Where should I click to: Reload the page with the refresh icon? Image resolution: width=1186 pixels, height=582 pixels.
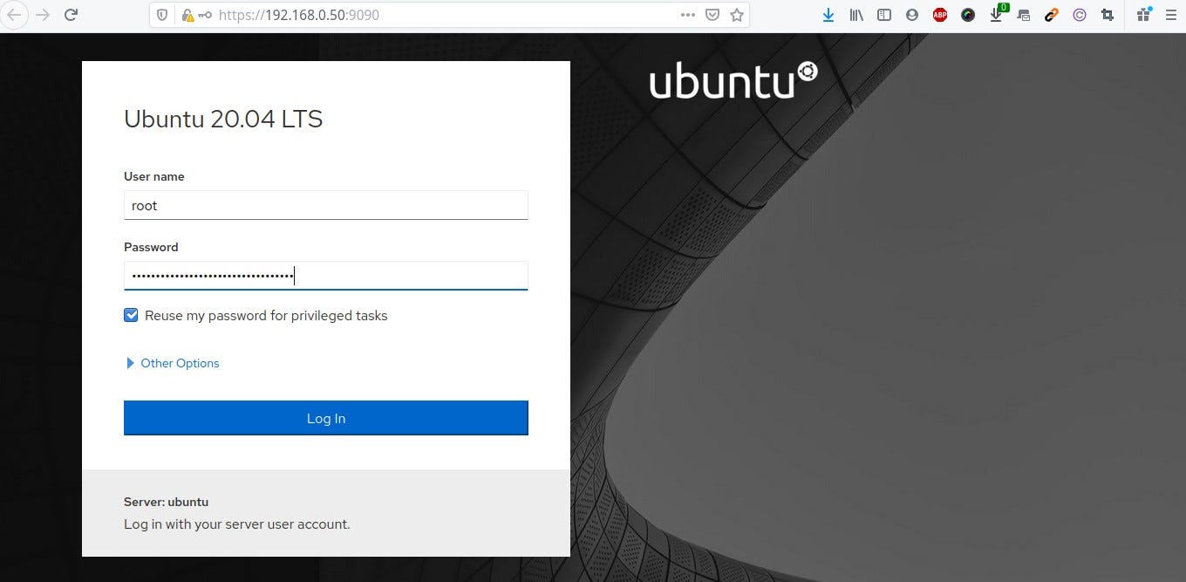(x=72, y=14)
